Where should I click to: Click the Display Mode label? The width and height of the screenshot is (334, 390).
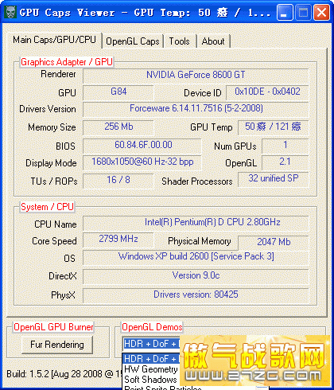pyautogui.click(x=51, y=163)
